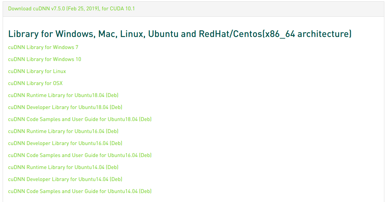Open Code Samples and User Guide for Ubuntu18.04
Screen dimensions: 386x202
coord(80,119)
